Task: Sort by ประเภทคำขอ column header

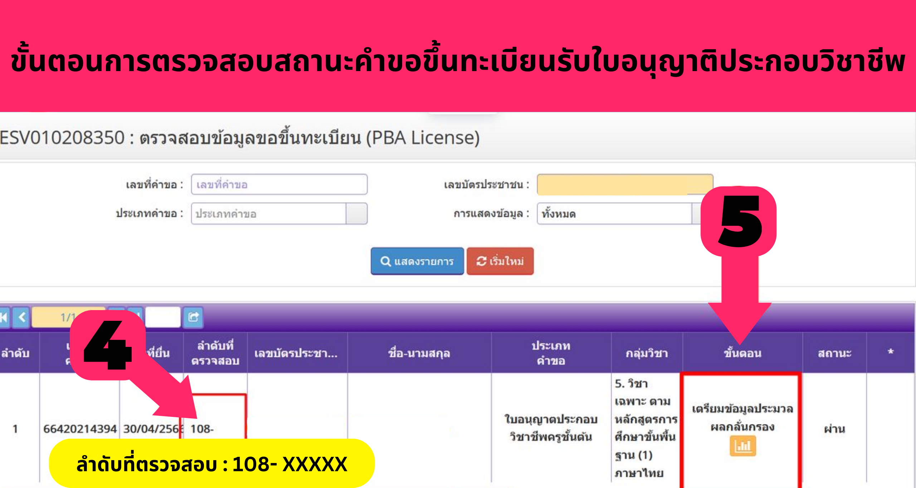Action: [x=551, y=353]
